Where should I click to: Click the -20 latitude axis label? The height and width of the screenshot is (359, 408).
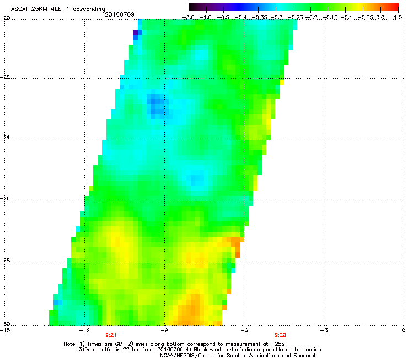point(5,18)
